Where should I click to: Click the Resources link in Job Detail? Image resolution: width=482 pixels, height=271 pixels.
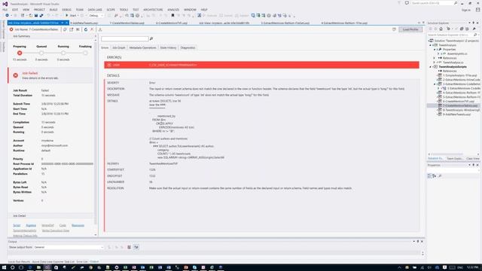coord(78,225)
